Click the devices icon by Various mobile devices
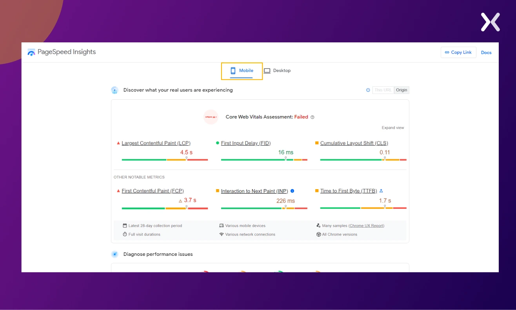The height and width of the screenshot is (310, 516). click(222, 226)
